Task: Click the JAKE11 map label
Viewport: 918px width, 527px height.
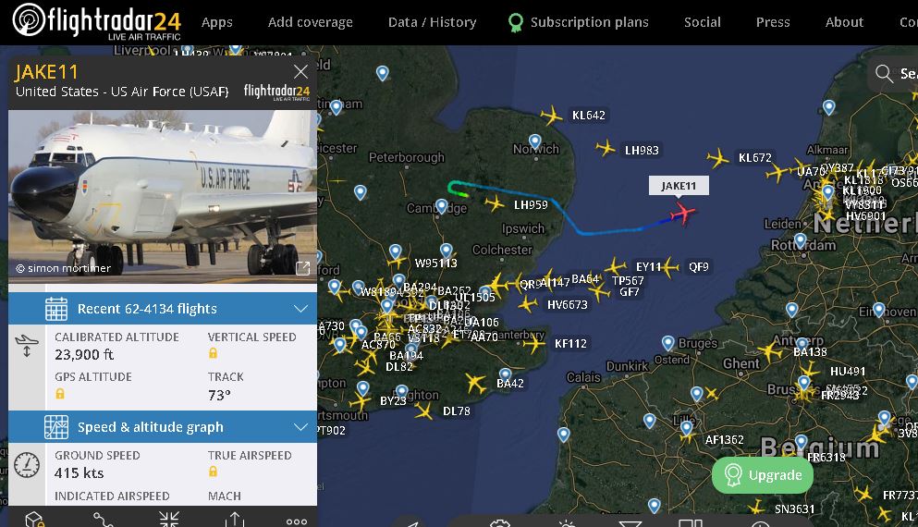Action: point(679,186)
